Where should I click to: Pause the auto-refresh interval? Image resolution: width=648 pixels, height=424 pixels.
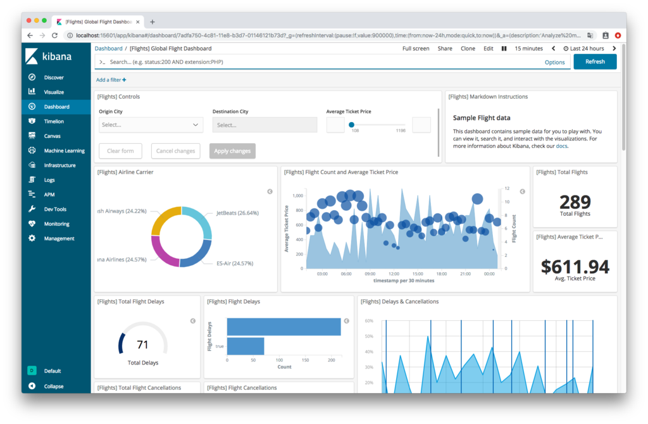click(x=504, y=48)
